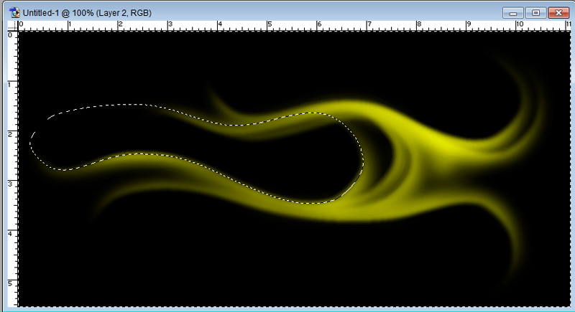Click the horizontal ruler at mark 5
575x312 pixels.
(267, 26)
